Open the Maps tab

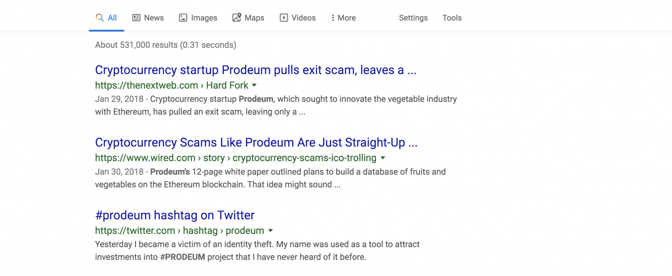(x=248, y=18)
